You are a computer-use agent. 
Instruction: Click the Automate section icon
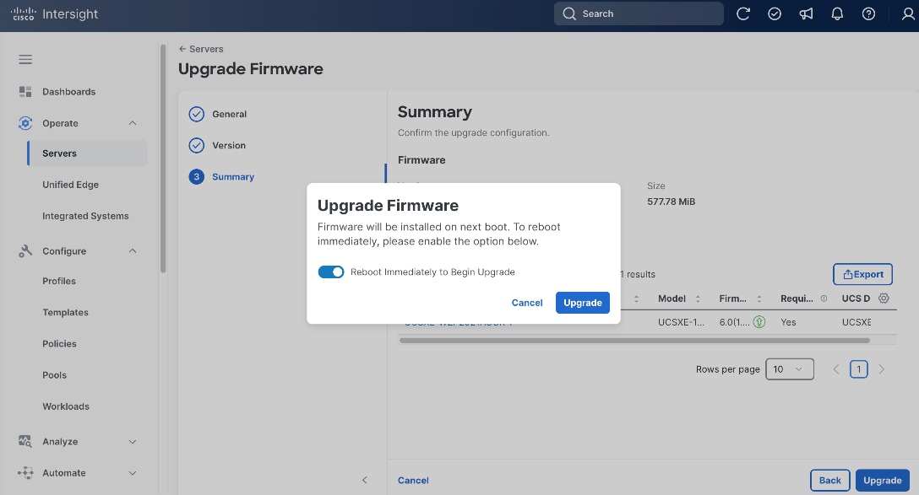pyautogui.click(x=25, y=473)
